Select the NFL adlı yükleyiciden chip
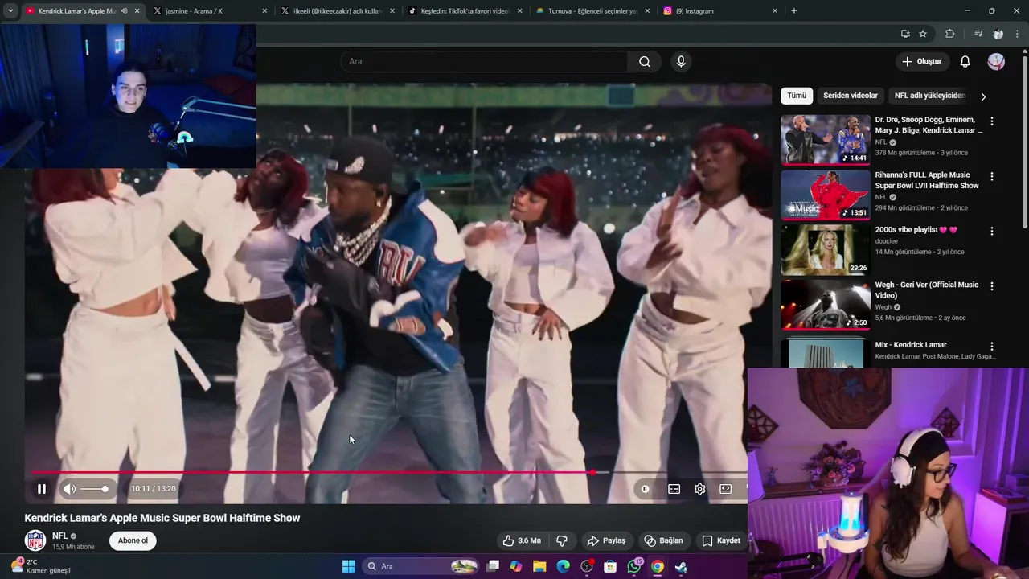This screenshot has width=1029, height=579. [x=929, y=96]
